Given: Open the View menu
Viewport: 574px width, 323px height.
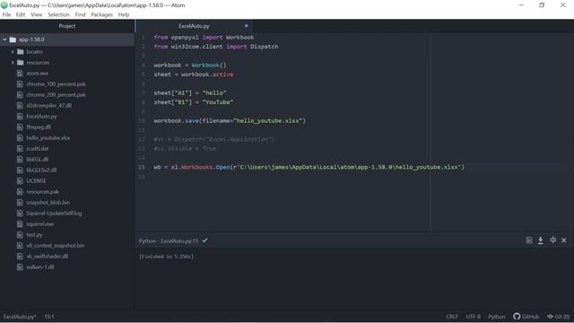Looking at the screenshot, I should (x=36, y=14).
